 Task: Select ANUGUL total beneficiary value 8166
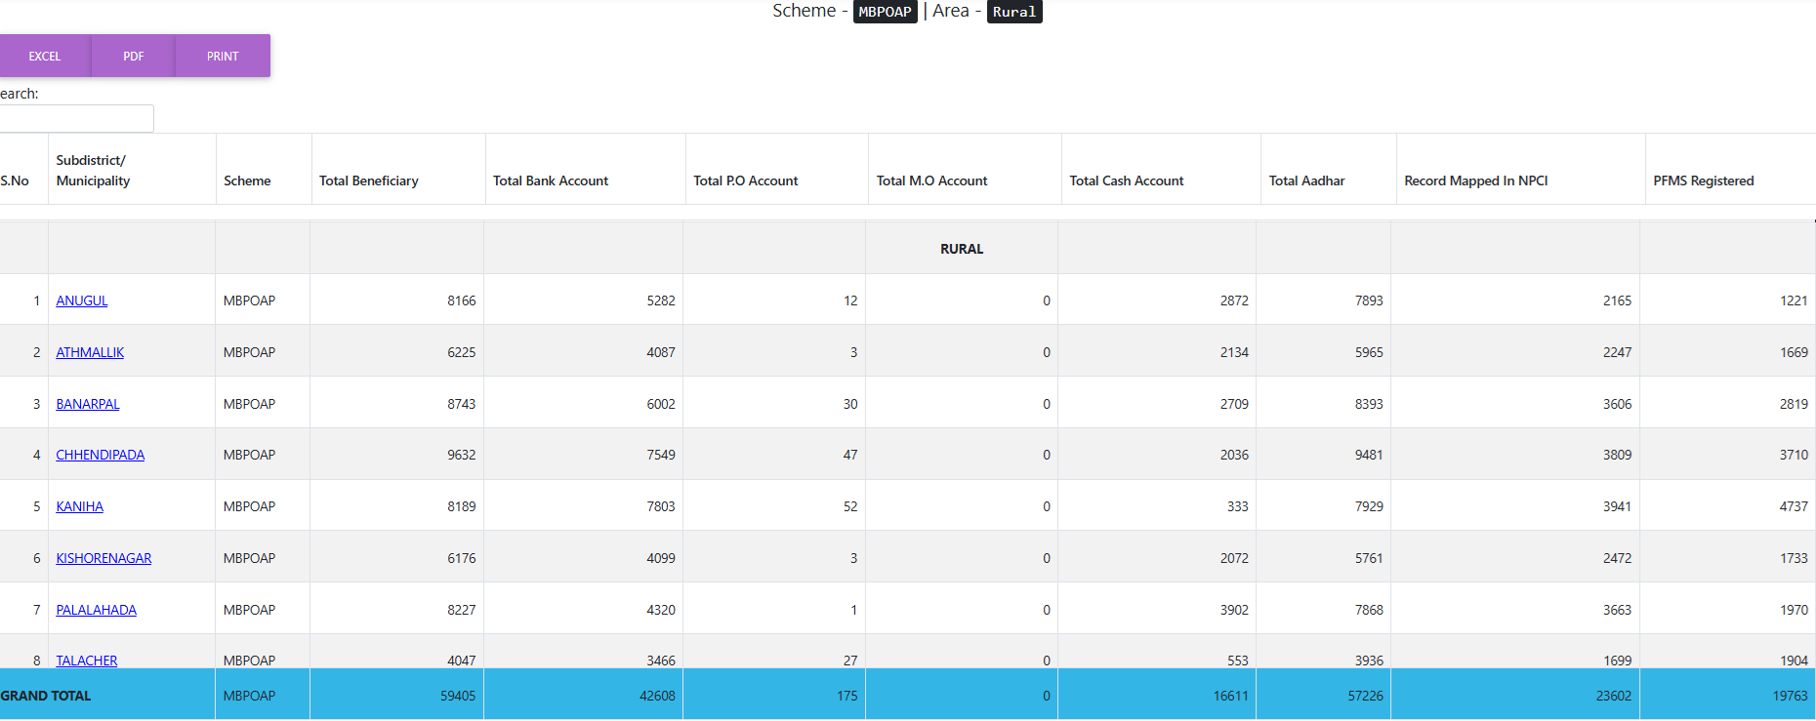coord(462,300)
